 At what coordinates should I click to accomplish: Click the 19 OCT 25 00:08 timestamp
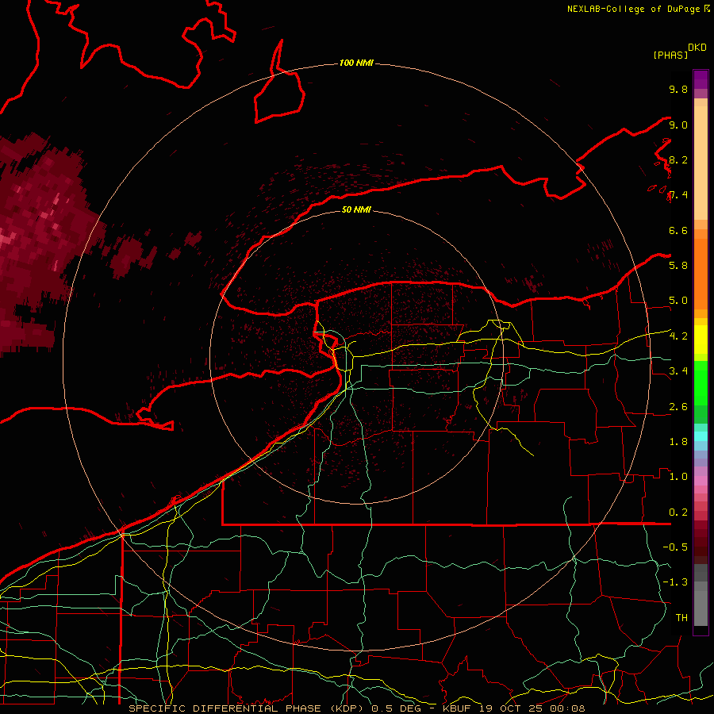(532, 708)
